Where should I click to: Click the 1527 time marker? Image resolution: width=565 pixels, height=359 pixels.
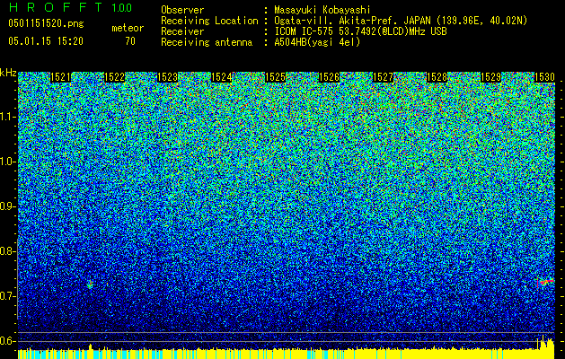pyautogui.click(x=383, y=77)
